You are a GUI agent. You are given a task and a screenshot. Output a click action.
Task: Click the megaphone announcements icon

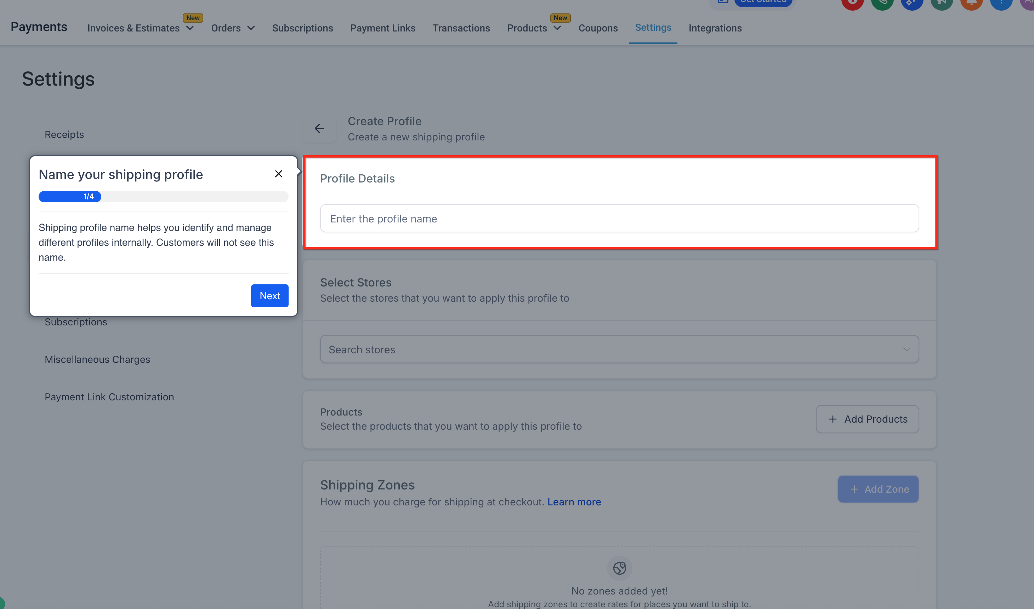click(x=942, y=3)
